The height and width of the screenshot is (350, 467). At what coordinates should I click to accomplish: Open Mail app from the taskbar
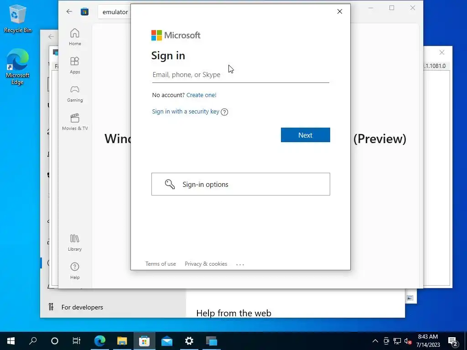[167, 341]
